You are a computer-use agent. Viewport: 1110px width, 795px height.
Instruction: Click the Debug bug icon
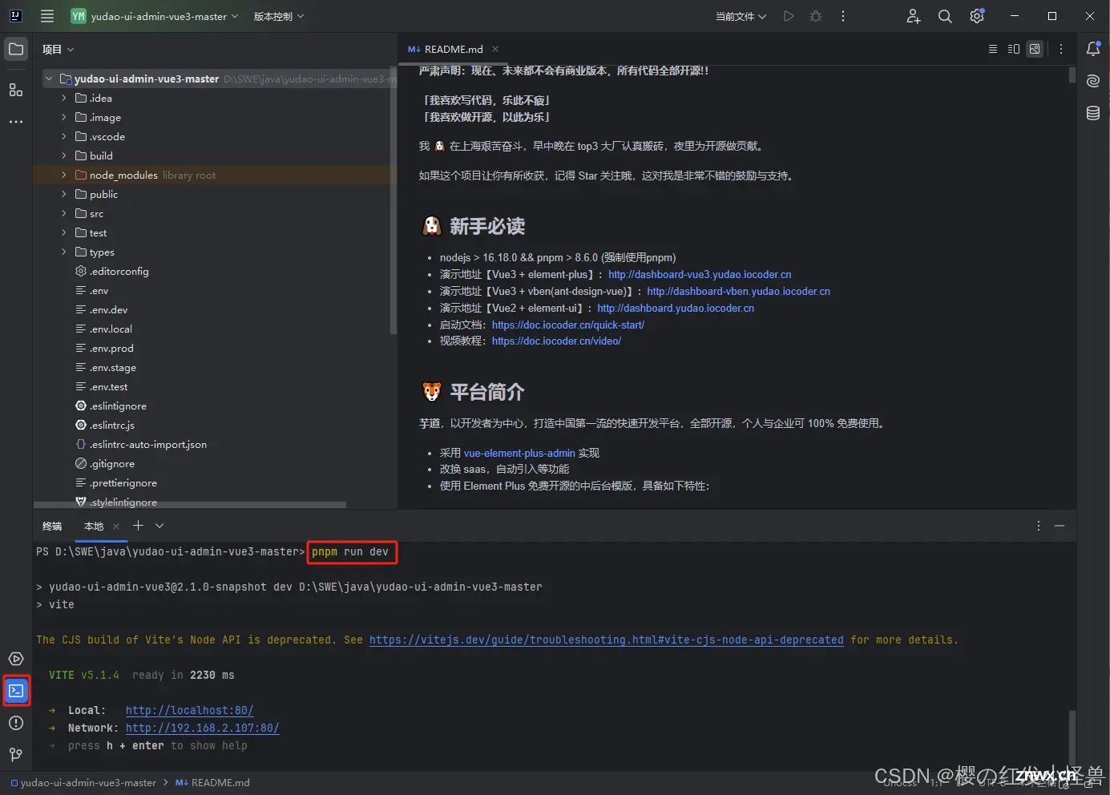(x=816, y=16)
